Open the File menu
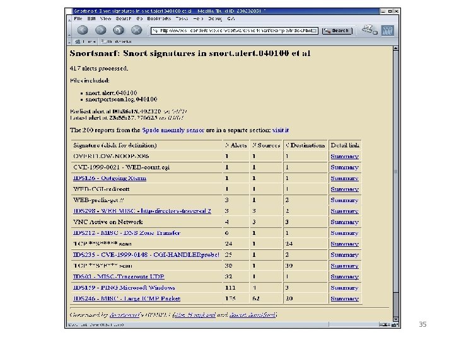The image size is (454, 340). tap(78, 18)
